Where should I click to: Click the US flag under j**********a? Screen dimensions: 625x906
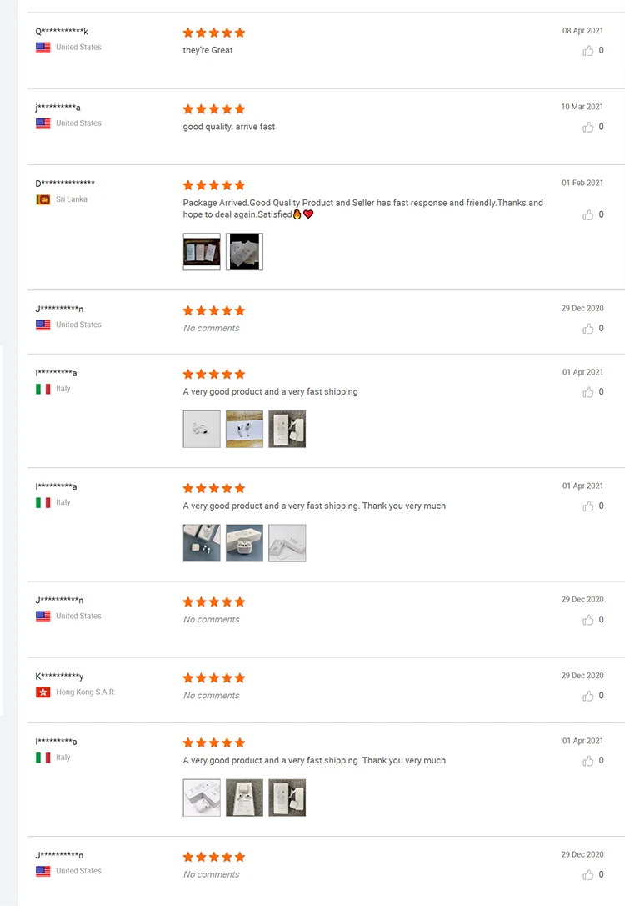pos(42,123)
